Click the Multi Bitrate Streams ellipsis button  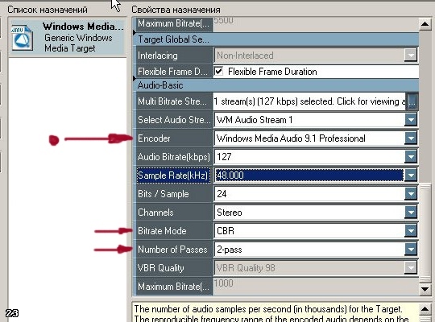412,101
